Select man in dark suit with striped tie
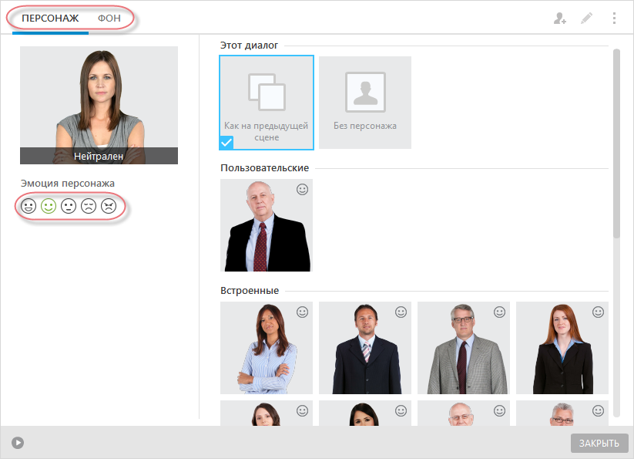The height and width of the screenshot is (459, 634). pyautogui.click(x=365, y=348)
